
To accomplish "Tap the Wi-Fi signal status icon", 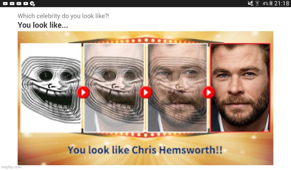I will point(257,3).
